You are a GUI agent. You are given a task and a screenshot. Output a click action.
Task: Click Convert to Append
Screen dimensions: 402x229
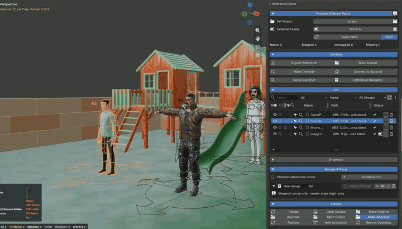366,71
